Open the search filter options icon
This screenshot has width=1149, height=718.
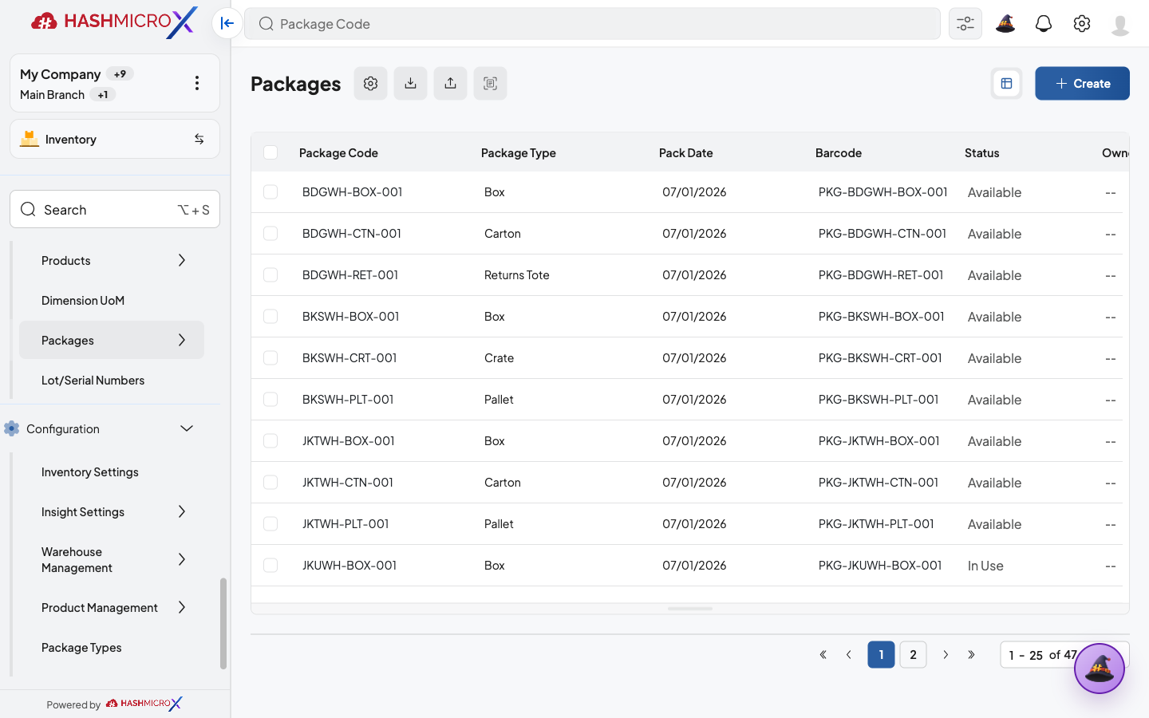click(x=965, y=23)
